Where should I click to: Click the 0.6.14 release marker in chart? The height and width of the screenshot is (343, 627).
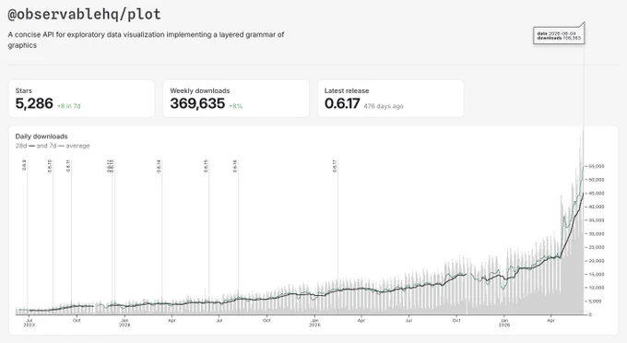pos(160,166)
